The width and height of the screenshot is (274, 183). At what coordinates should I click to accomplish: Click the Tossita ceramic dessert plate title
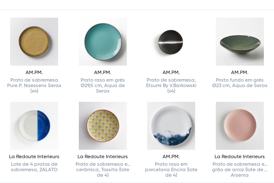pyautogui.click(x=102, y=170)
